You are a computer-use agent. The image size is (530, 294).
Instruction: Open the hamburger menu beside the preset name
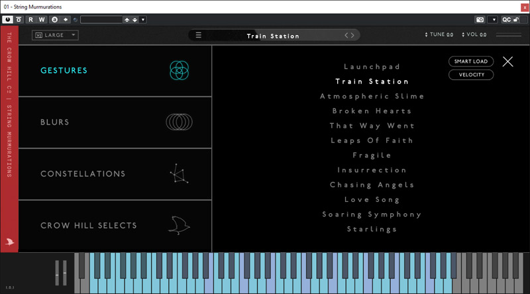[x=198, y=35]
